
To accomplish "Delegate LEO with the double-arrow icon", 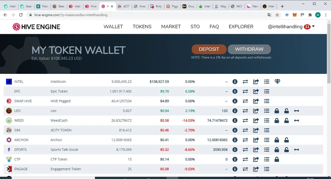I will 297,111.
